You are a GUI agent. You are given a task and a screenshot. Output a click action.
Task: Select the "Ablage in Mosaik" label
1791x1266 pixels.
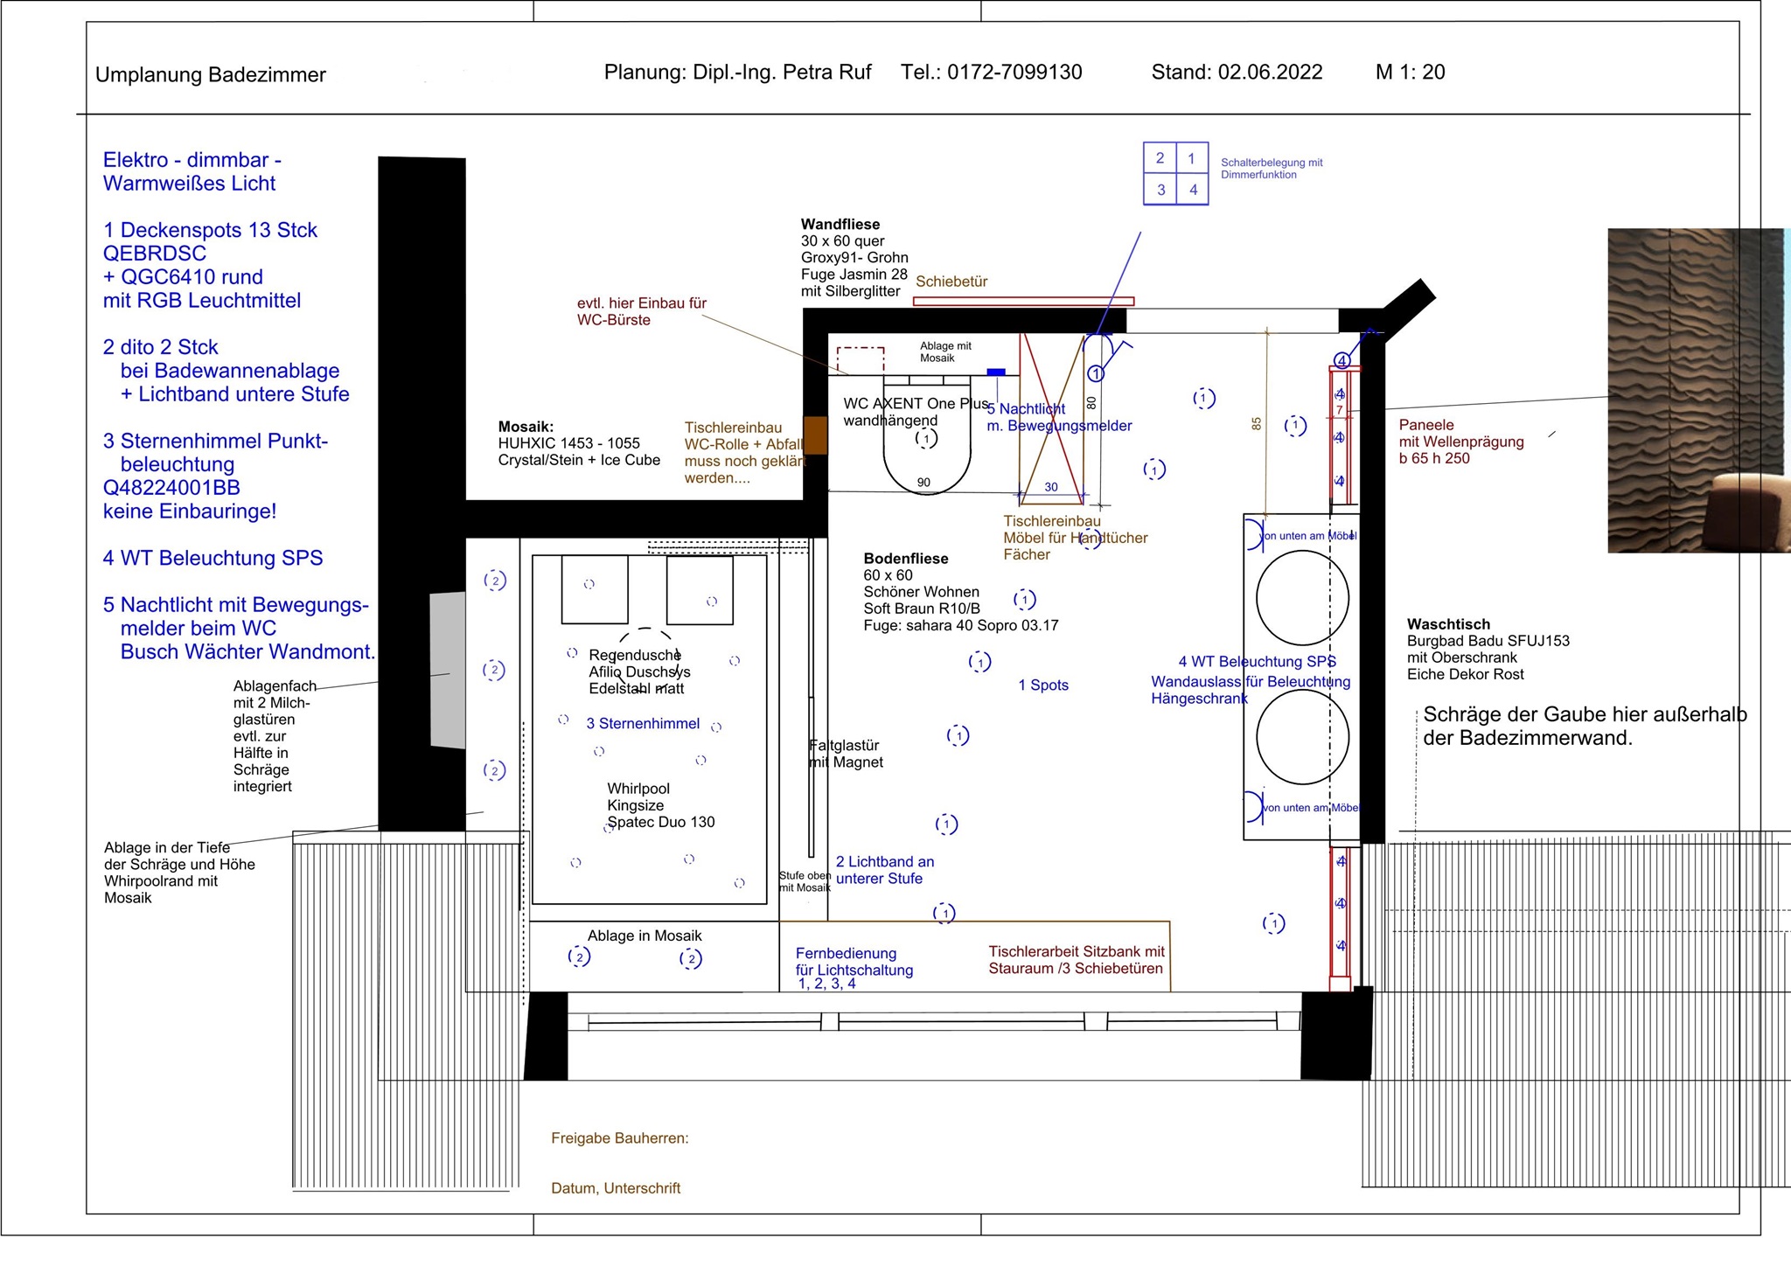tap(645, 936)
